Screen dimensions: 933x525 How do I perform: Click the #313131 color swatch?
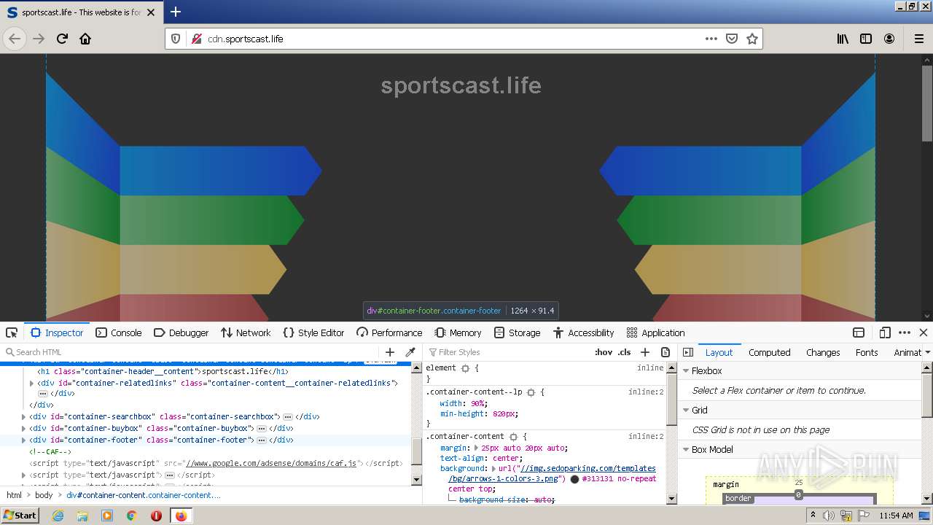pos(574,479)
